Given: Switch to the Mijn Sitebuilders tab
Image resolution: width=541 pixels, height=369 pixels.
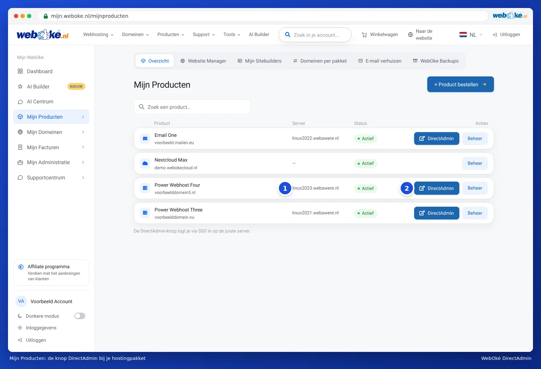Looking at the screenshot, I should click(260, 61).
